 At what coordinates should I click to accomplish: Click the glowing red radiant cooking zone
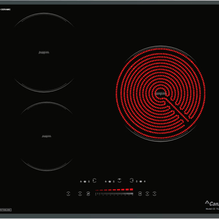(161, 93)
